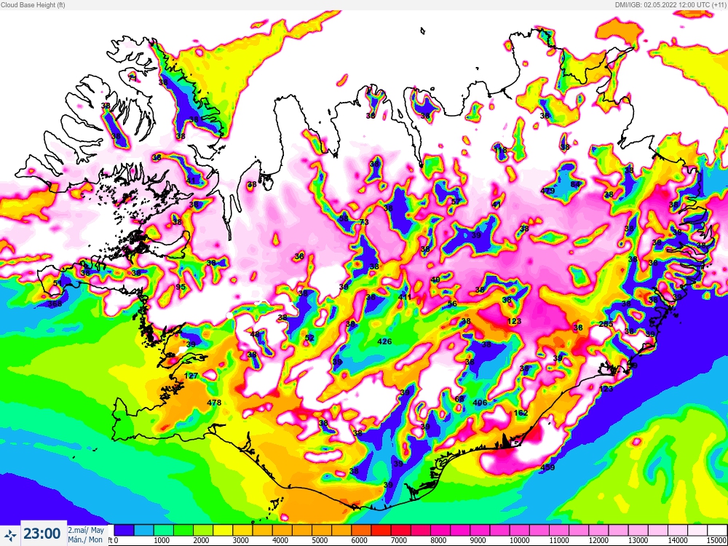Click the 5000 legend label
This screenshot has height=546, width=728.
click(319, 540)
